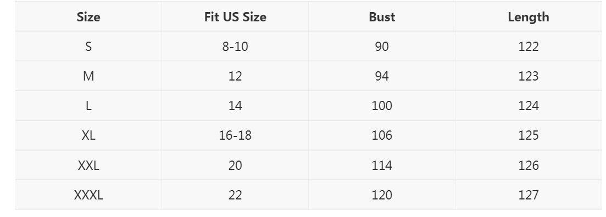The width and height of the screenshot is (606, 217).
Task: Select the S size cell
Action: click(x=88, y=47)
